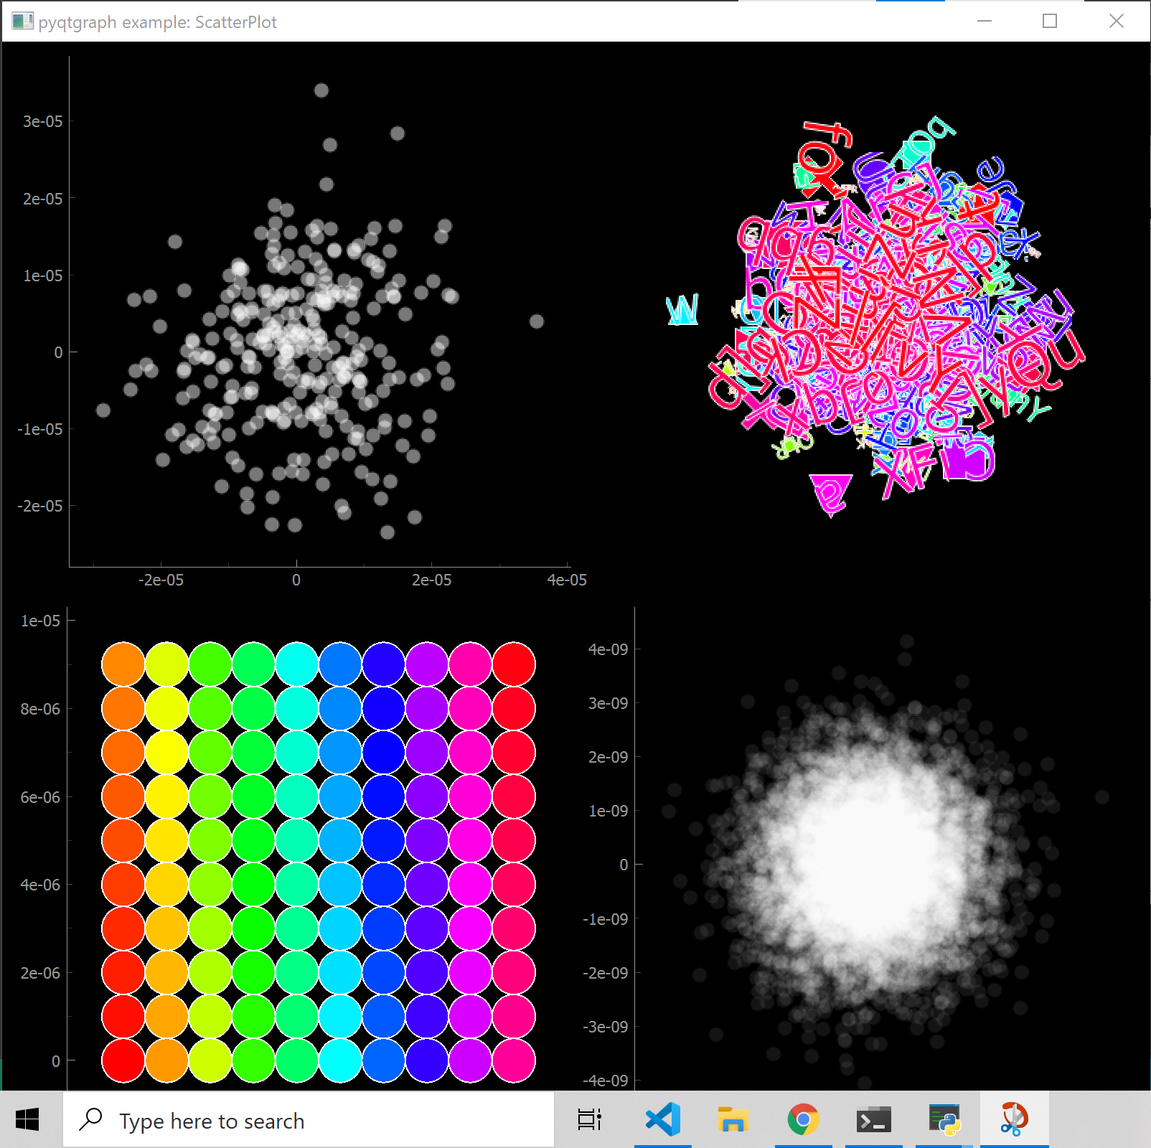Maximize the pyqtgraph ScatterPlot window
Image resolution: width=1151 pixels, height=1148 pixels.
(1048, 22)
